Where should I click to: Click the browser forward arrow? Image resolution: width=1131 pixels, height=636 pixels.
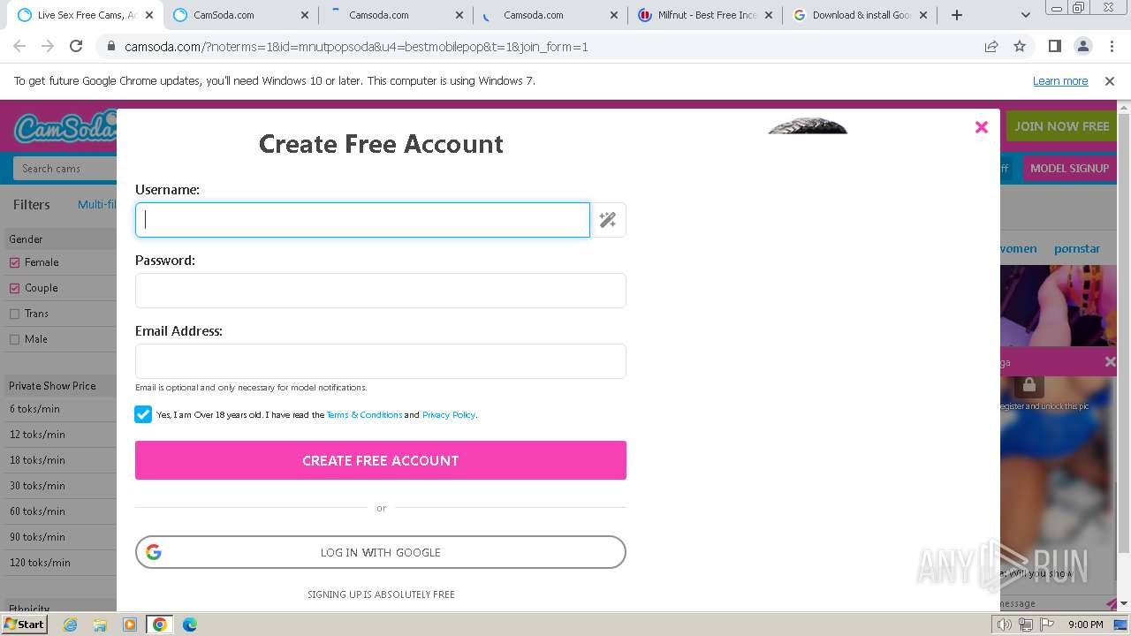[x=48, y=46]
